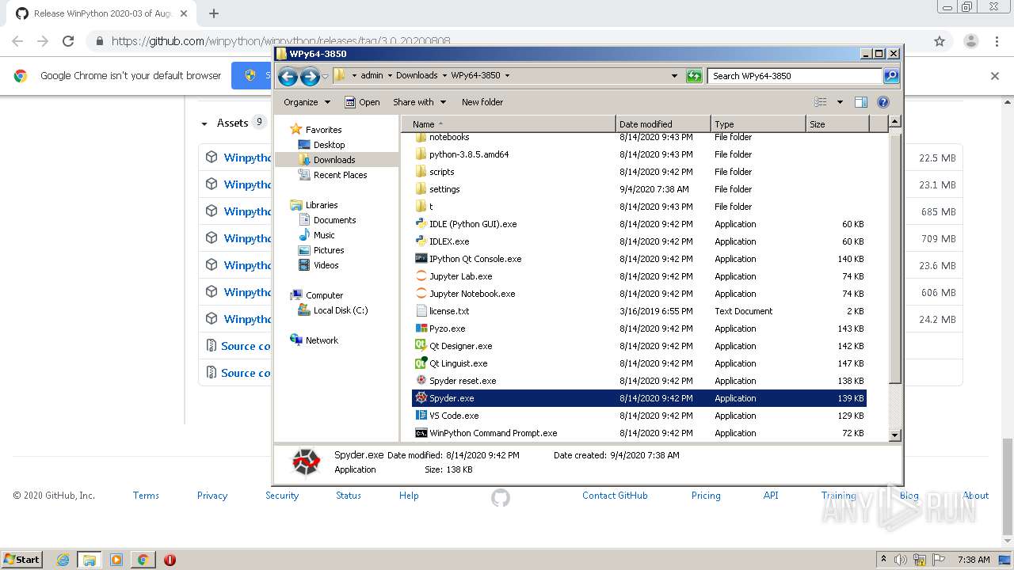
Task: Open IDLE (Python GUI).exe file icon
Action: coord(421,224)
